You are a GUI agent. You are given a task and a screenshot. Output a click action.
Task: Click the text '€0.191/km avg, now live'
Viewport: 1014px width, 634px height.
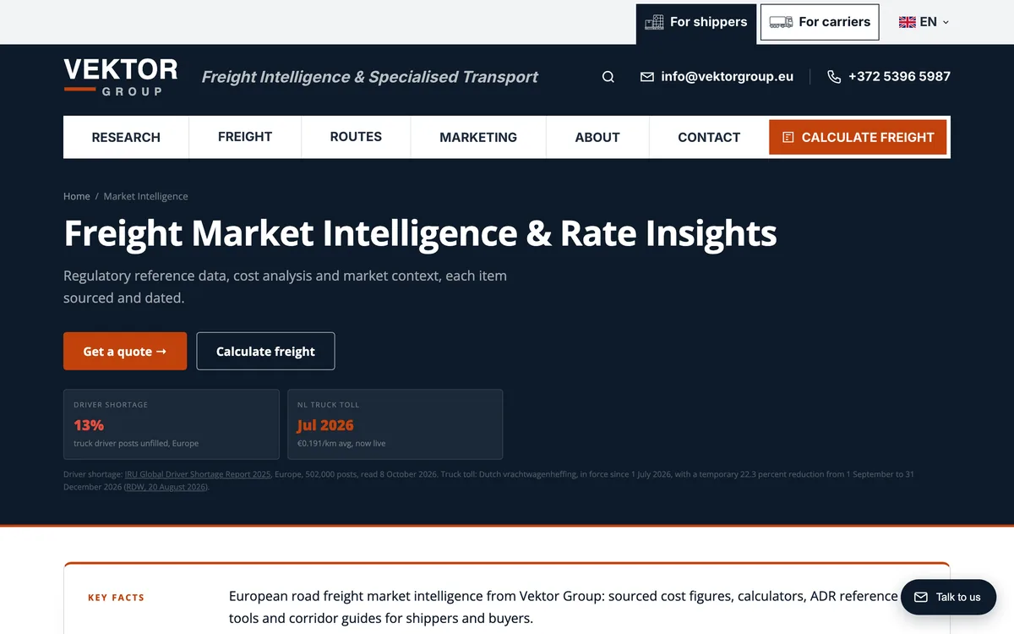point(341,443)
